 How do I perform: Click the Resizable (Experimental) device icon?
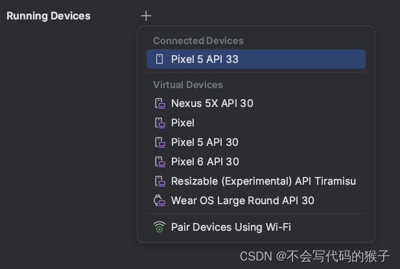160,181
